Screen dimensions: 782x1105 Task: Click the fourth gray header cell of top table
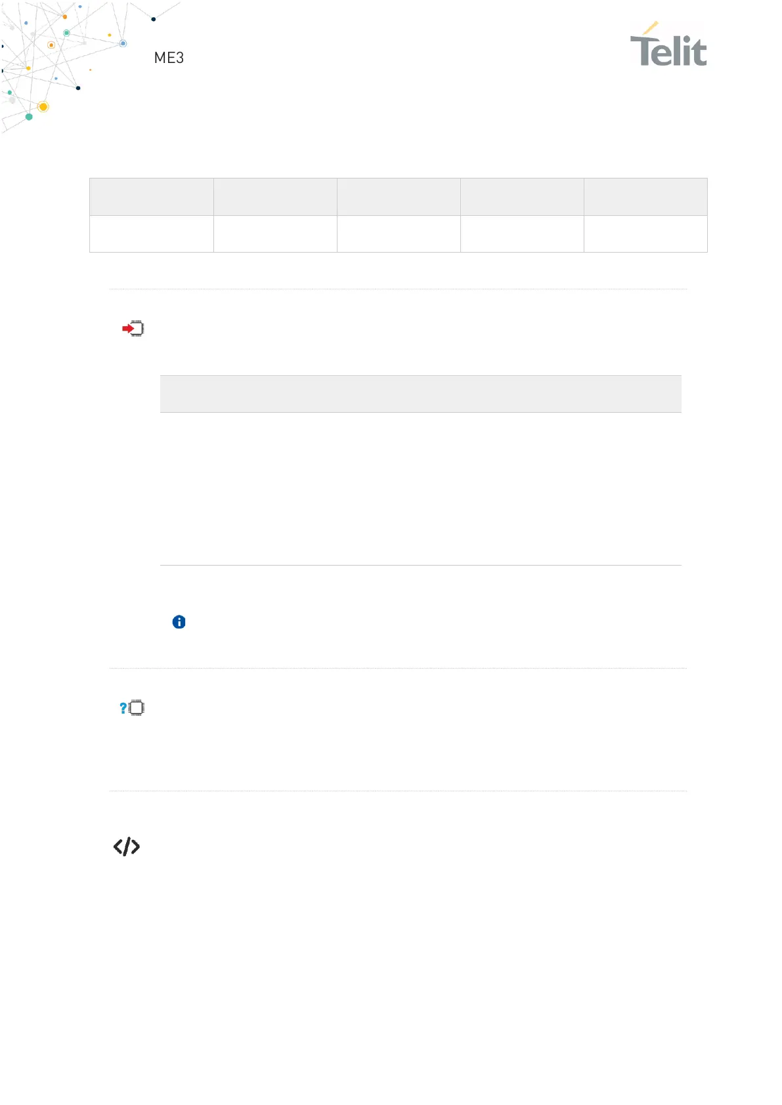522,197
